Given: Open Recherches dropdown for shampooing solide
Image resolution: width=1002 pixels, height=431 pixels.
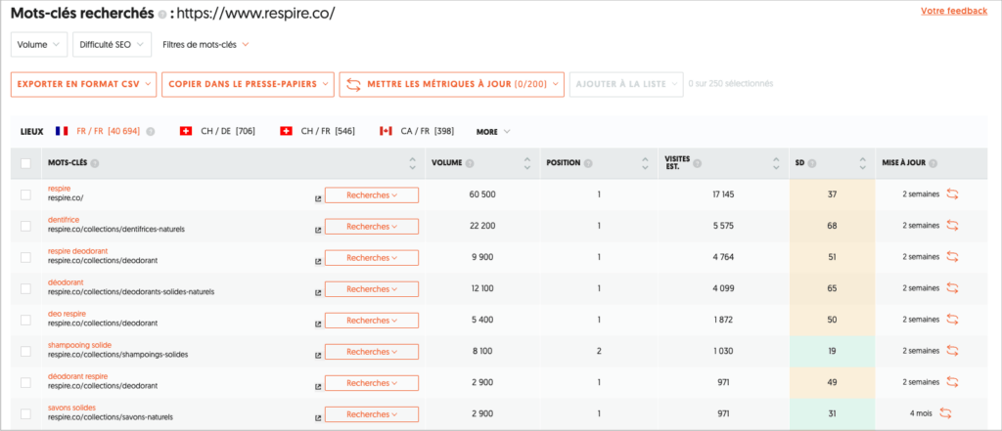Looking at the screenshot, I should coord(372,352).
